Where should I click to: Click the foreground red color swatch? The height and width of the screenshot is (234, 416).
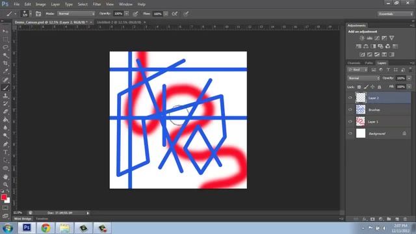pos(3,197)
